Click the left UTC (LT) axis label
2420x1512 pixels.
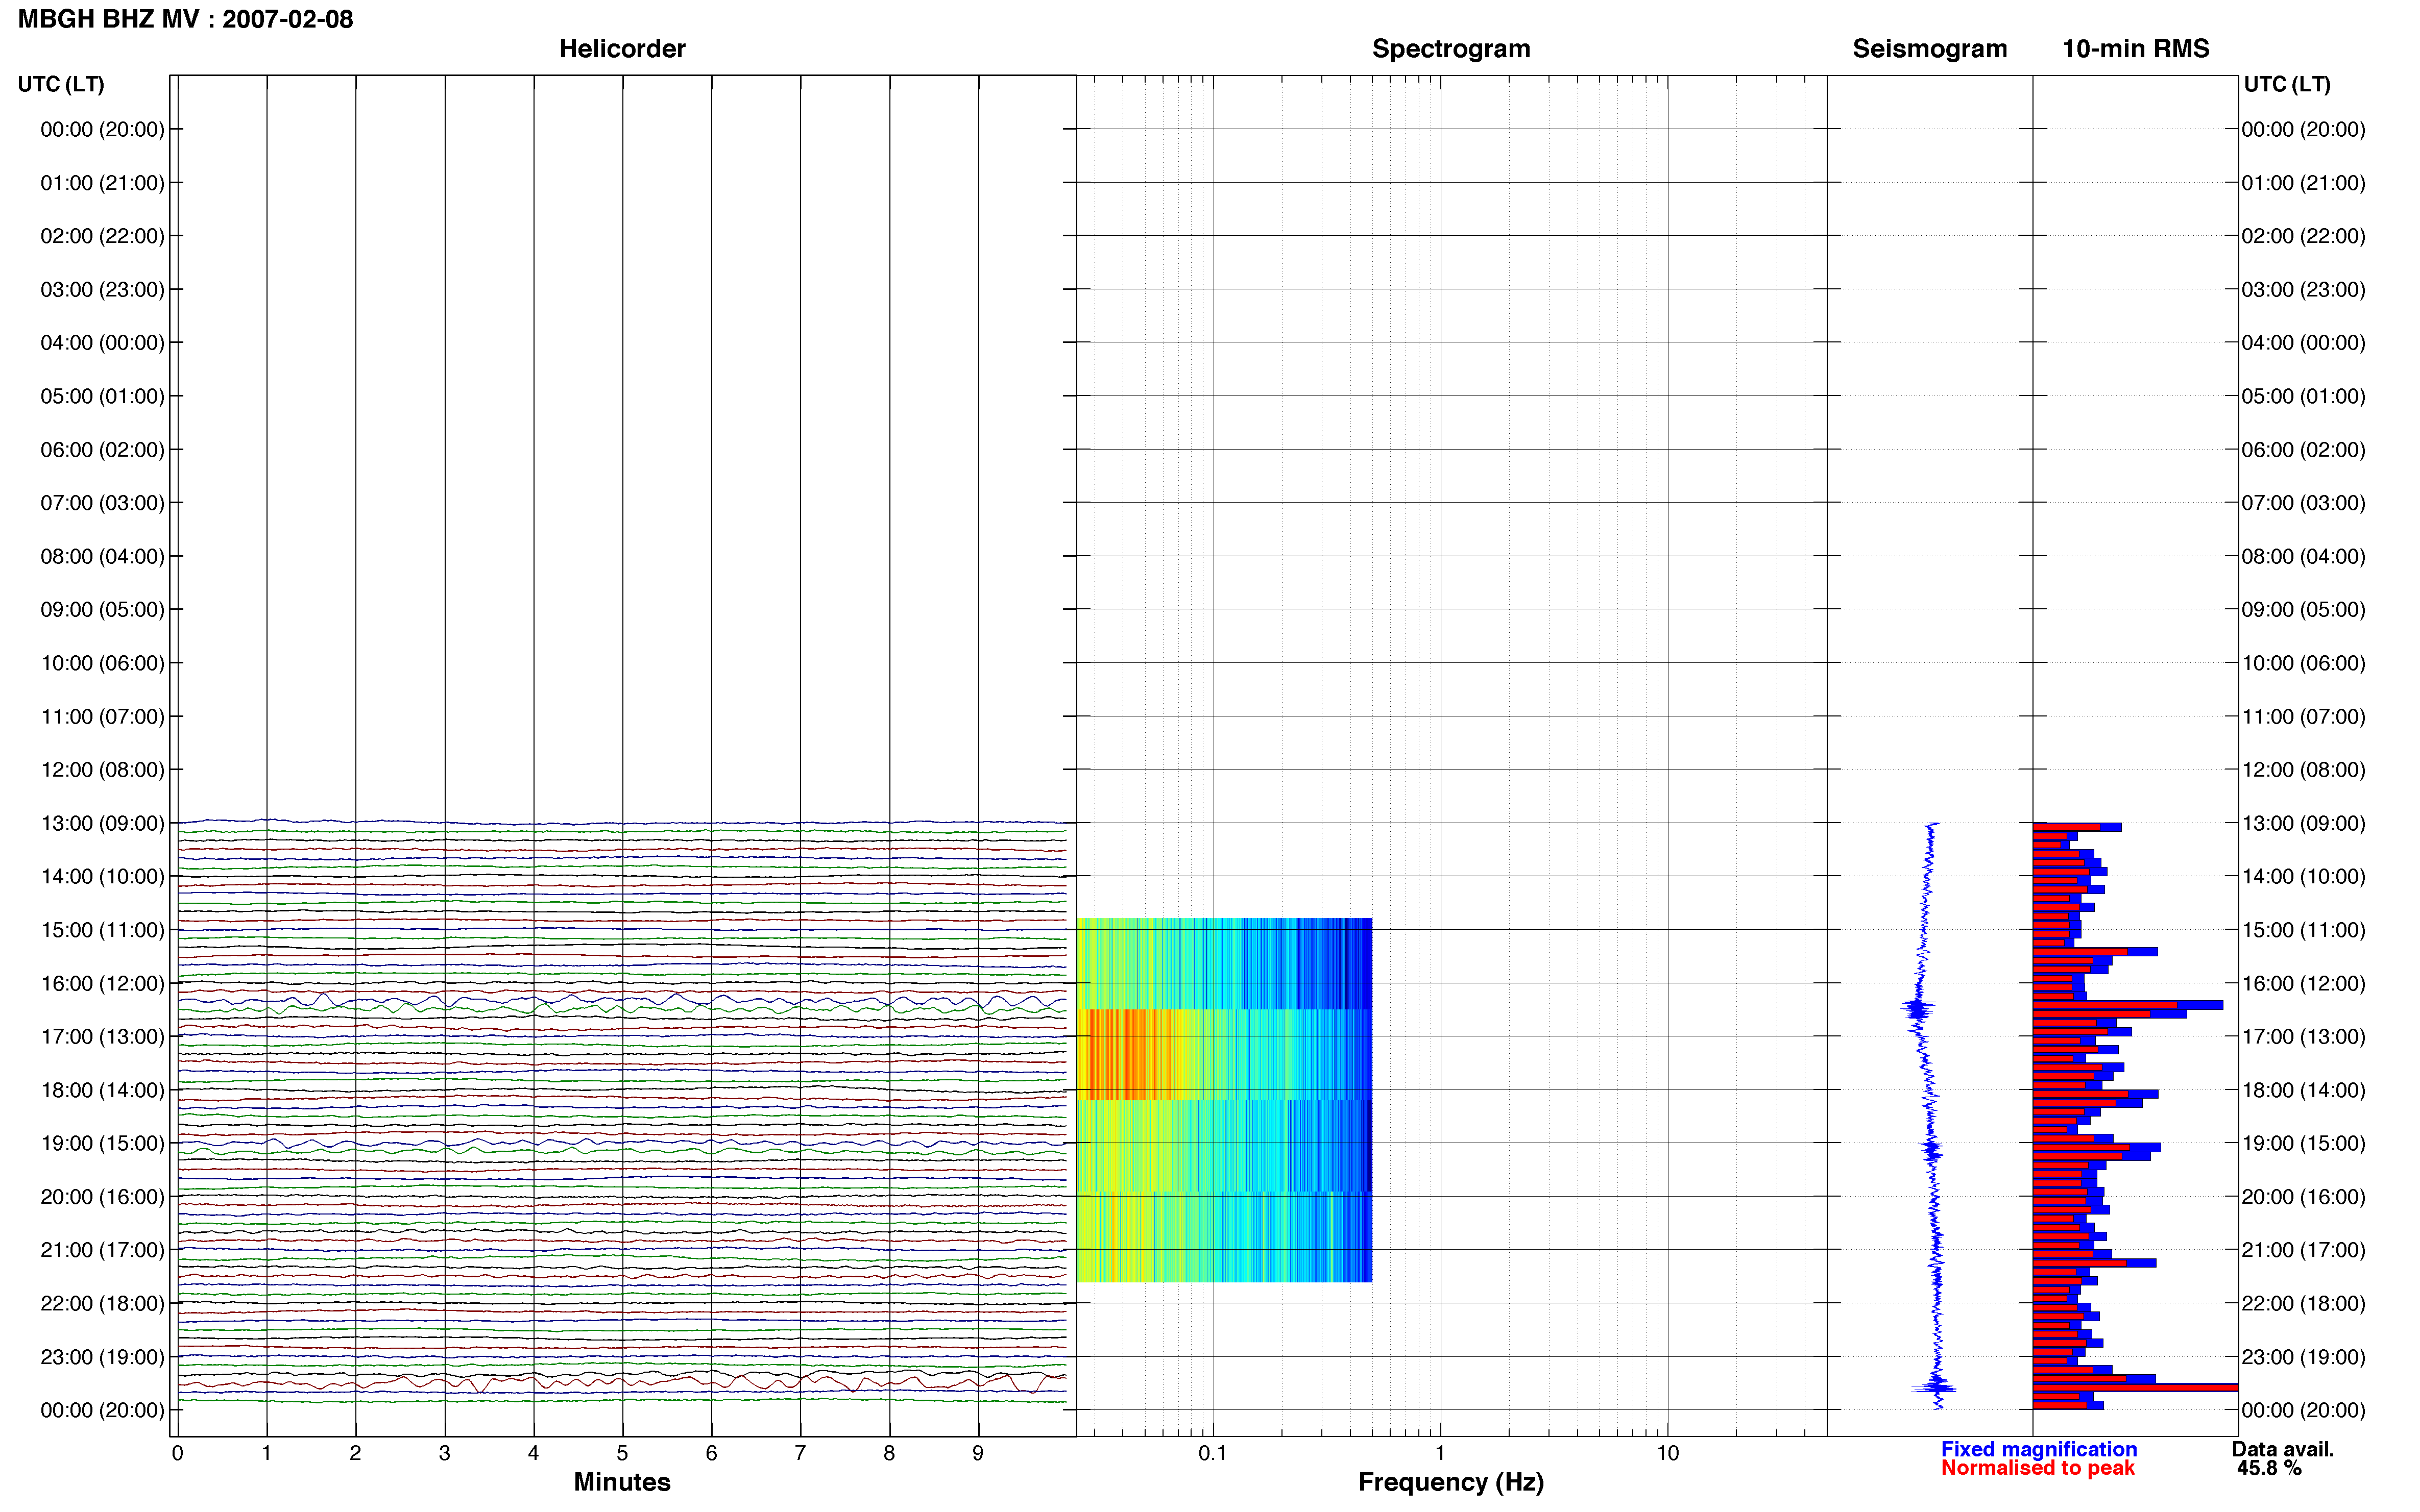tap(61, 84)
